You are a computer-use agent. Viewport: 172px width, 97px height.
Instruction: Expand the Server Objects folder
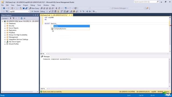5,28
